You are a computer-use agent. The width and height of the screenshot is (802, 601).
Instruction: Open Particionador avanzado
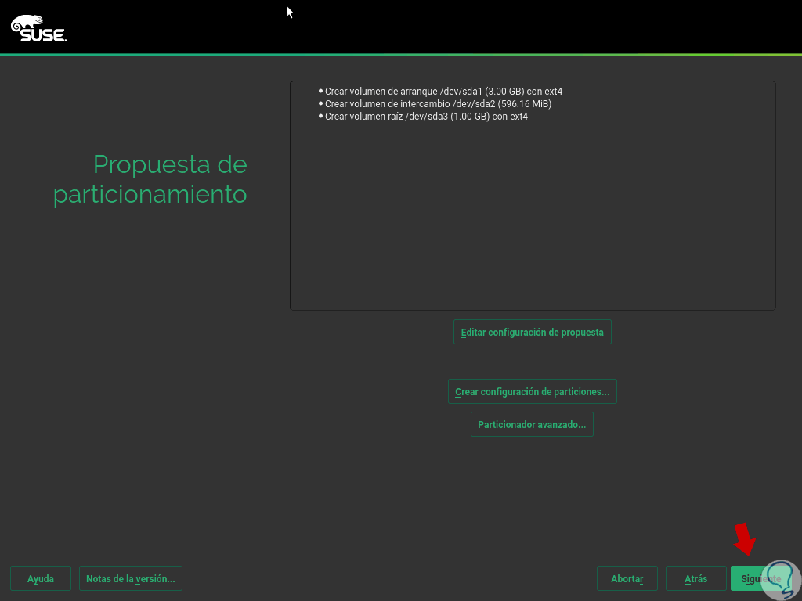coord(532,424)
